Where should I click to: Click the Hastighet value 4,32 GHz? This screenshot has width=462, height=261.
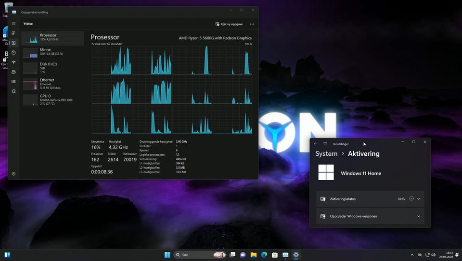(118, 147)
